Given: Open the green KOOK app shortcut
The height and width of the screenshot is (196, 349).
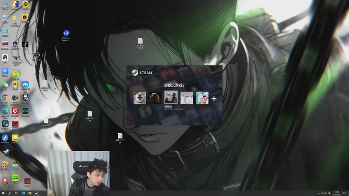Looking at the screenshot, I should click(x=15, y=179).
